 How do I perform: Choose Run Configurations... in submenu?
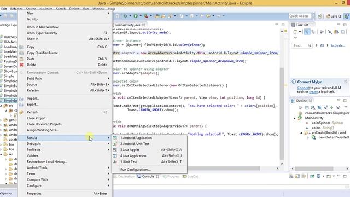(149, 170)
